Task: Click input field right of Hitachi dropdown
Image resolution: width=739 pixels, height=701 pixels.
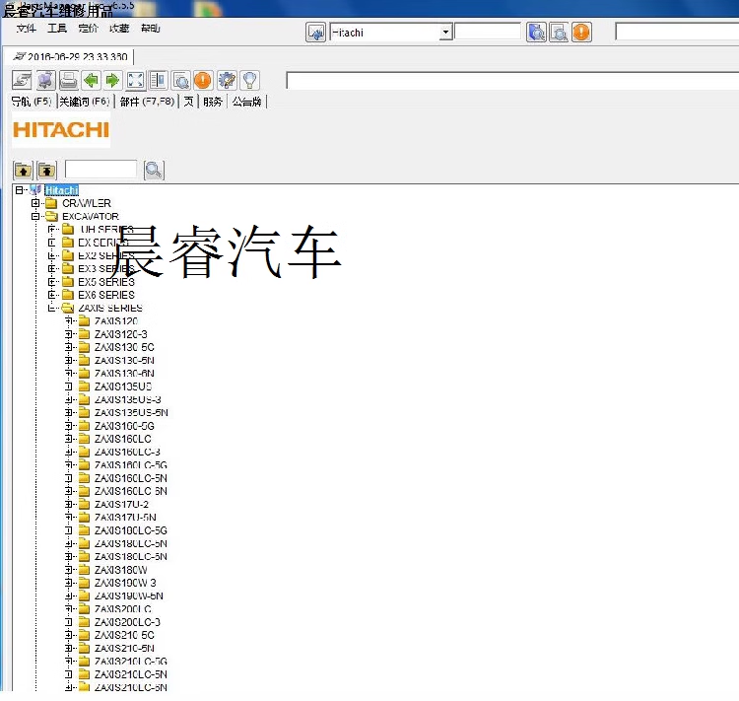Action: [488, 33]
